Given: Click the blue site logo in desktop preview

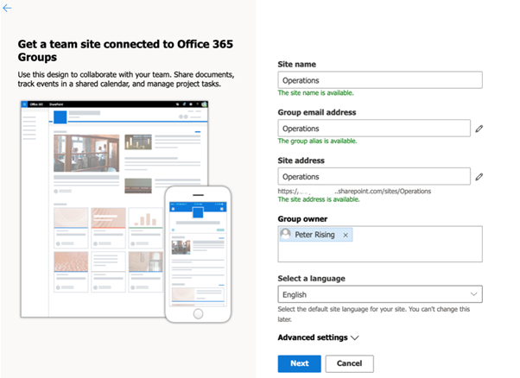Looking at the screenshot, I should pyautogui.click(x=60, y=117).
